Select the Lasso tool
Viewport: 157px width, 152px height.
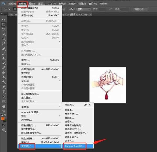4,29
